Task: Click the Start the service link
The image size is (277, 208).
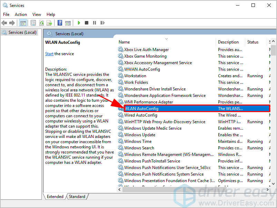Action: (x=49, y=54)
